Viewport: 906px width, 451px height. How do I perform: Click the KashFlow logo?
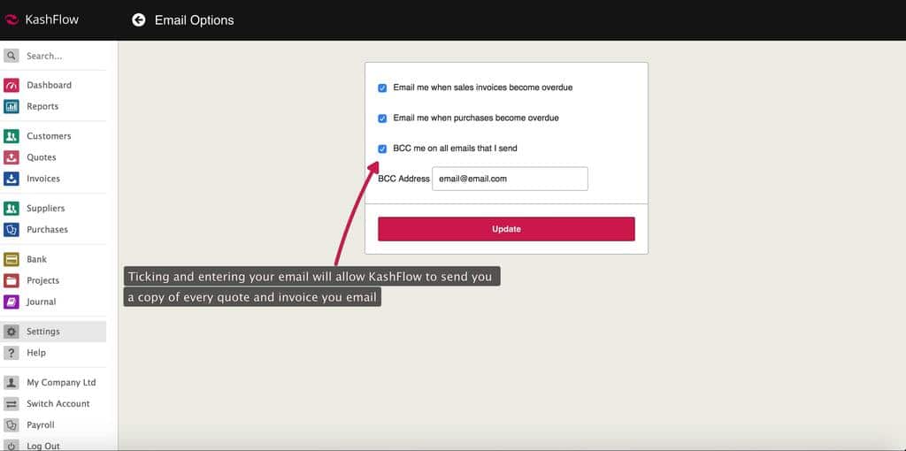pos(12,19)
